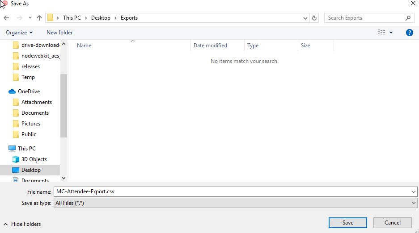Click the navigation pane scrollbar down arrow
The height and width of the screenshot is (233, 419).
[x=63, y=178]
